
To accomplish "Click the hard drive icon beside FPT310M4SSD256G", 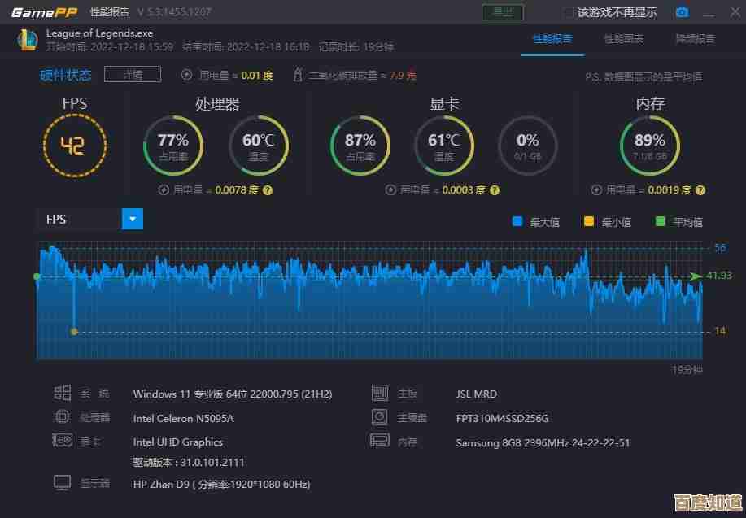I will point(380,417).
